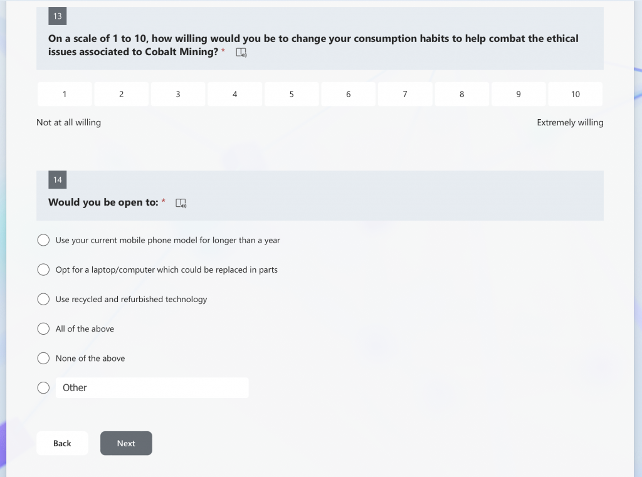642x477 pixels.
Task: Choose rating 3 on the scale
Action: pyautogui.click(x=178, y=94)
